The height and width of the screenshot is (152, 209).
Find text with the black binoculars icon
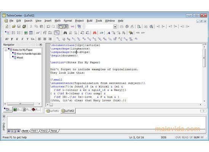point(65,33)
